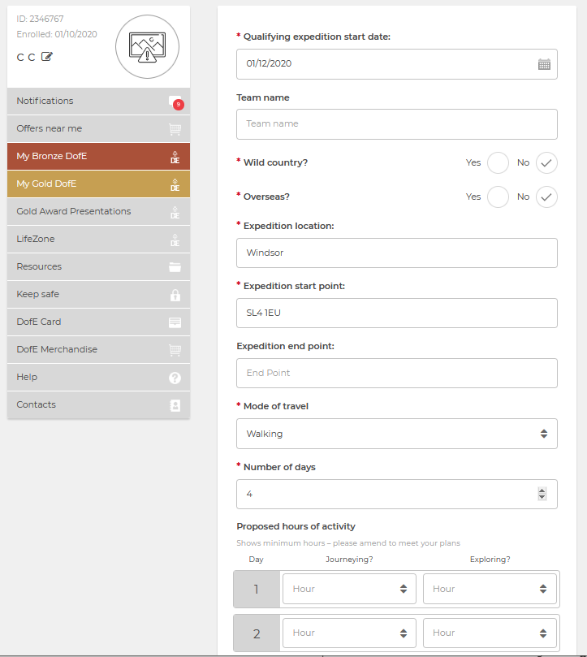Click the DofE Merchandise cart icon
Viewport: 587px width, 657px height.
(x=175, y=350)
